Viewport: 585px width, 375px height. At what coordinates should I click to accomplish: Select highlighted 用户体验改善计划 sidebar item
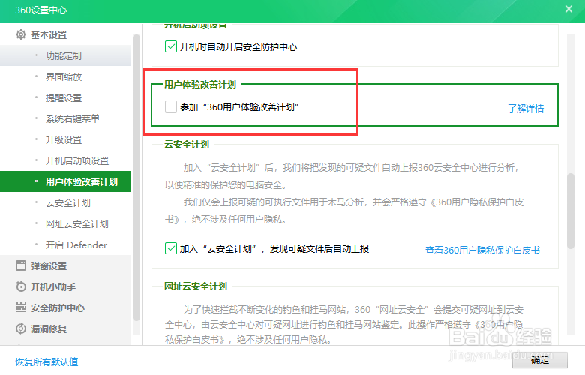66,181
